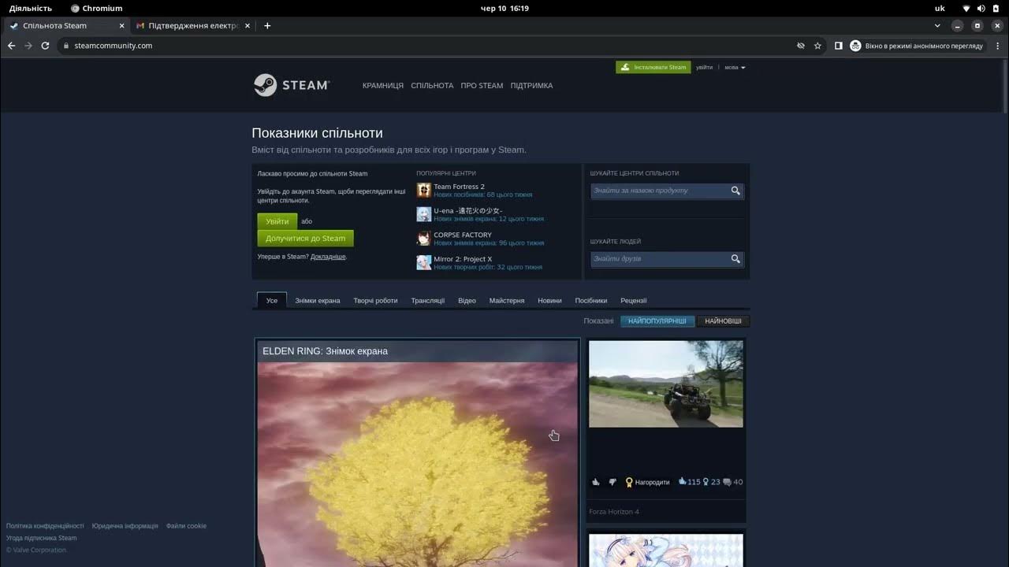
Task: Click Team Fortress 2 hub icon
Action: coord(424,190)
